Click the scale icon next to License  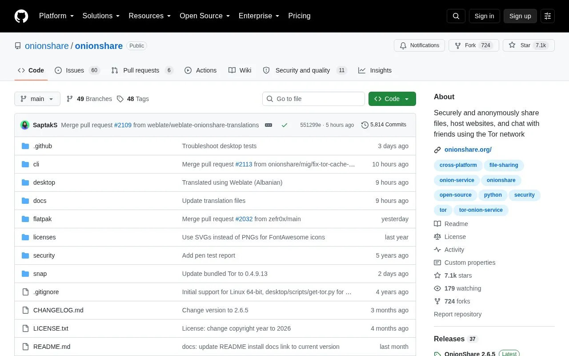click(437, 237)
